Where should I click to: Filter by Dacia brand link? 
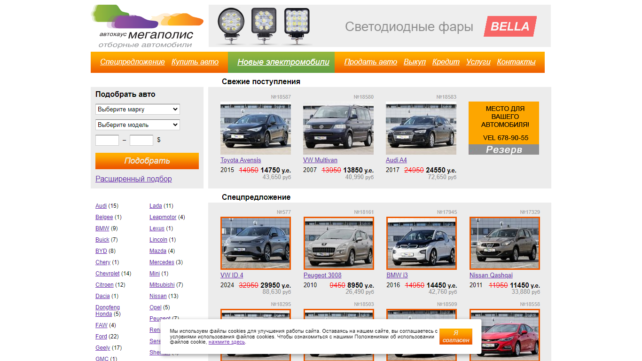[102, 296]
